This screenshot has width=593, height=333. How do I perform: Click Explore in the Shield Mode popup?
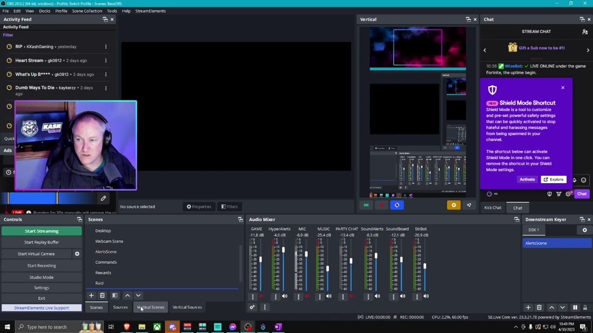click(x=554, y=179)
